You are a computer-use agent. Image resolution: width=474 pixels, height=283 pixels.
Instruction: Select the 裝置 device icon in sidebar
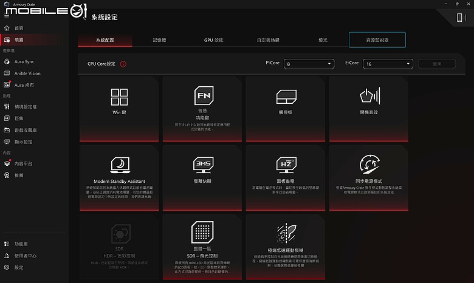click(7, 40)
